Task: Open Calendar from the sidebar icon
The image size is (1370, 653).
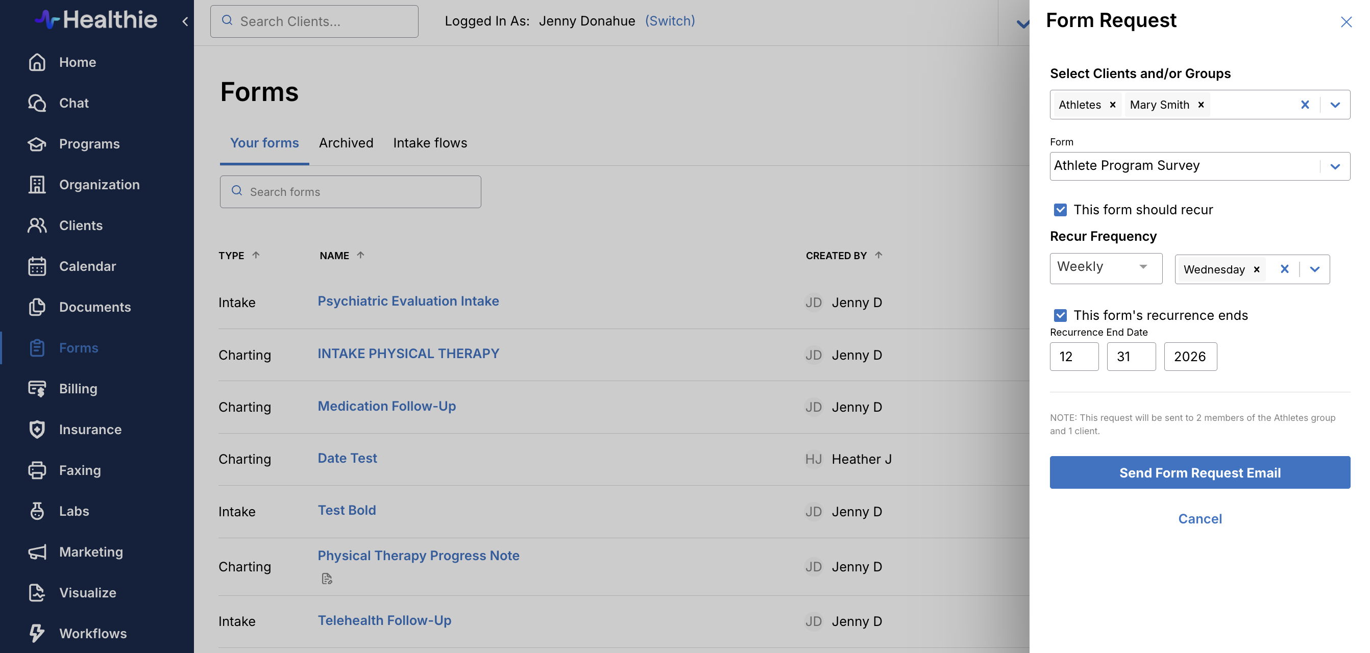Action: click(37, 266)
